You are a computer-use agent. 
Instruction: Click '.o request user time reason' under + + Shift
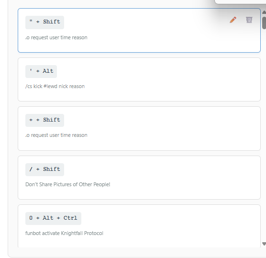coord(56,135)
